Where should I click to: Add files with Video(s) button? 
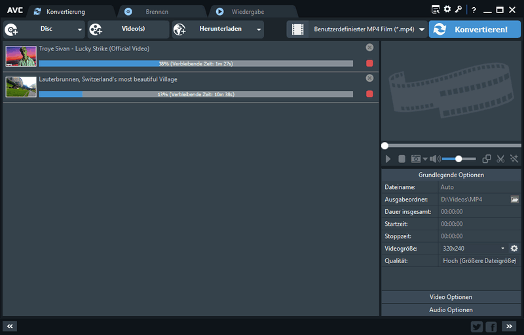(128, 29)
